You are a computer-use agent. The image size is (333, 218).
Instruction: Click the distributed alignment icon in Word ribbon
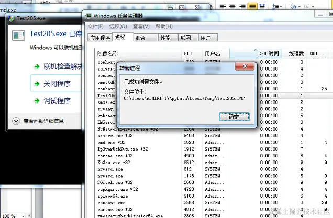click(262, 7)
